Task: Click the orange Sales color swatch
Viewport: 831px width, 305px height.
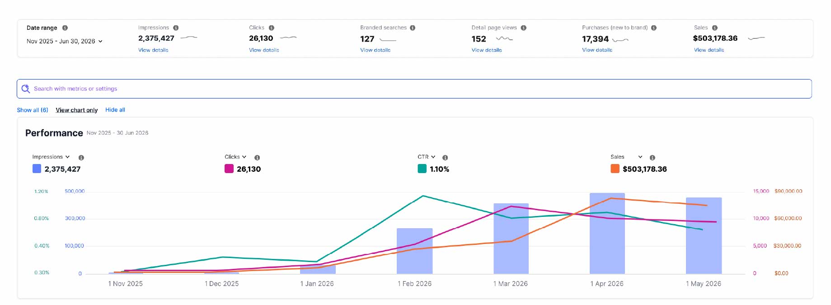Action: [615, 169]
